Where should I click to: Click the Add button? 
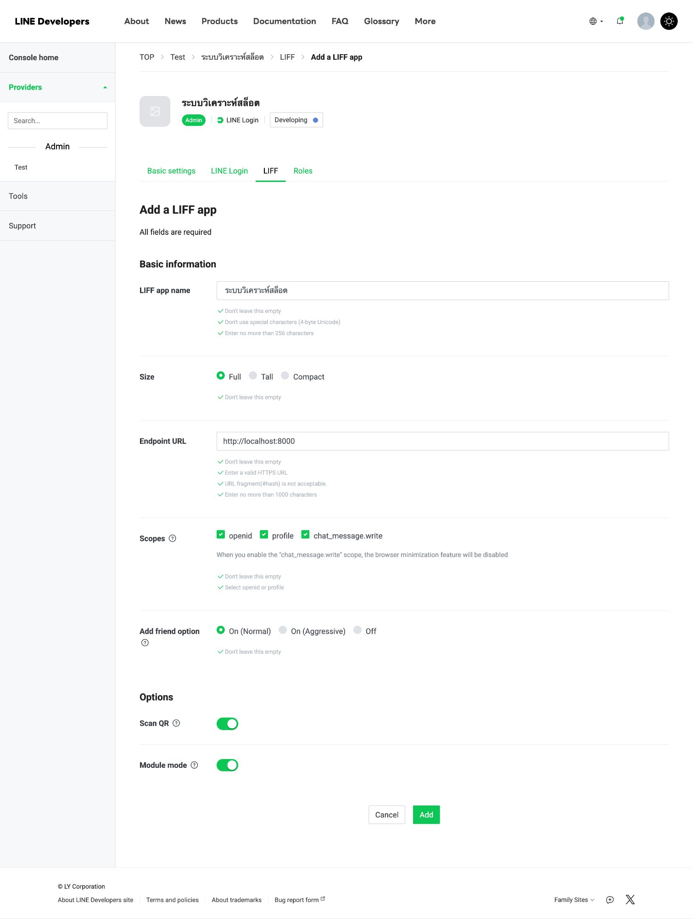click(x=426, y=815)
